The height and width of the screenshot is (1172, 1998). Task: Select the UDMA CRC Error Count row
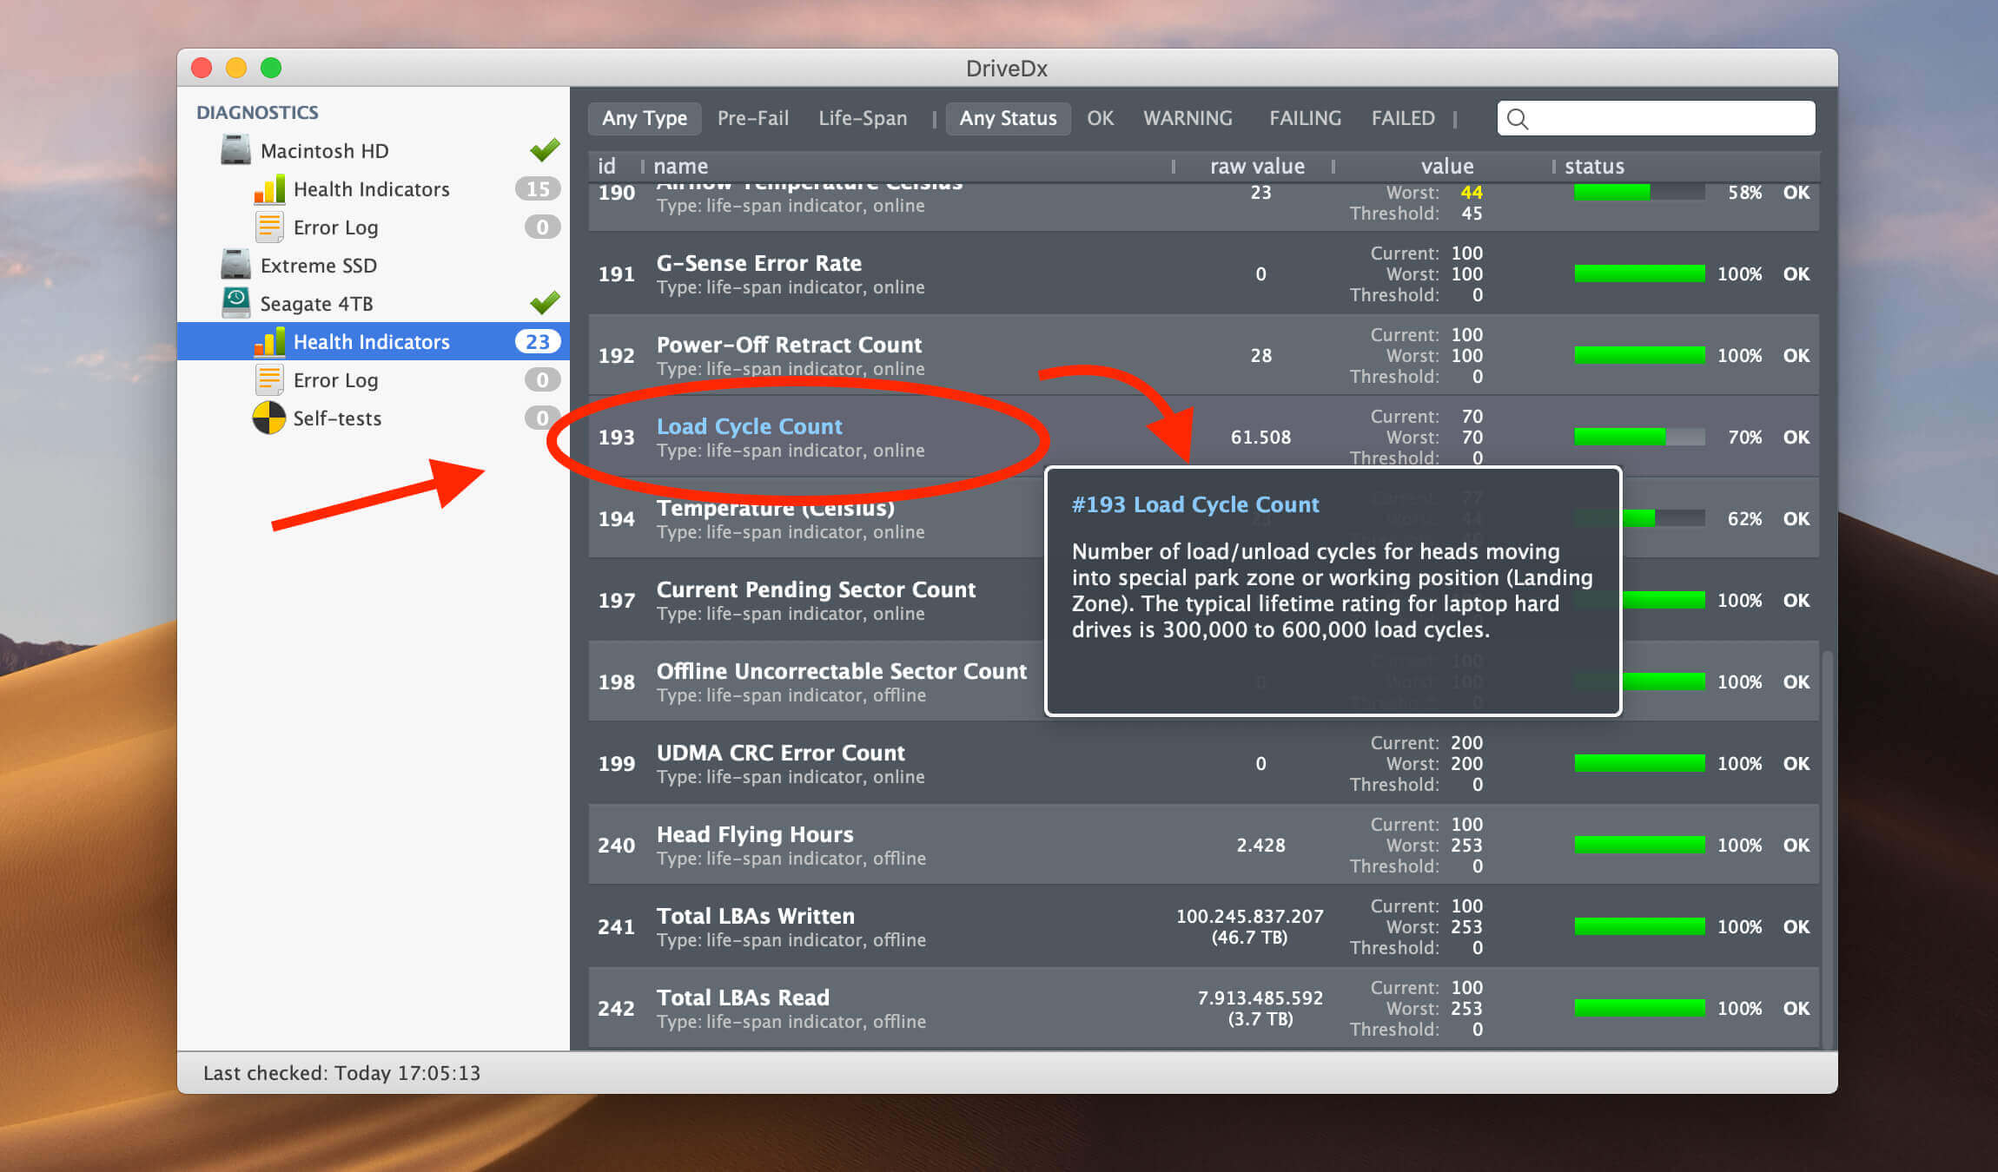point(1203,763)
